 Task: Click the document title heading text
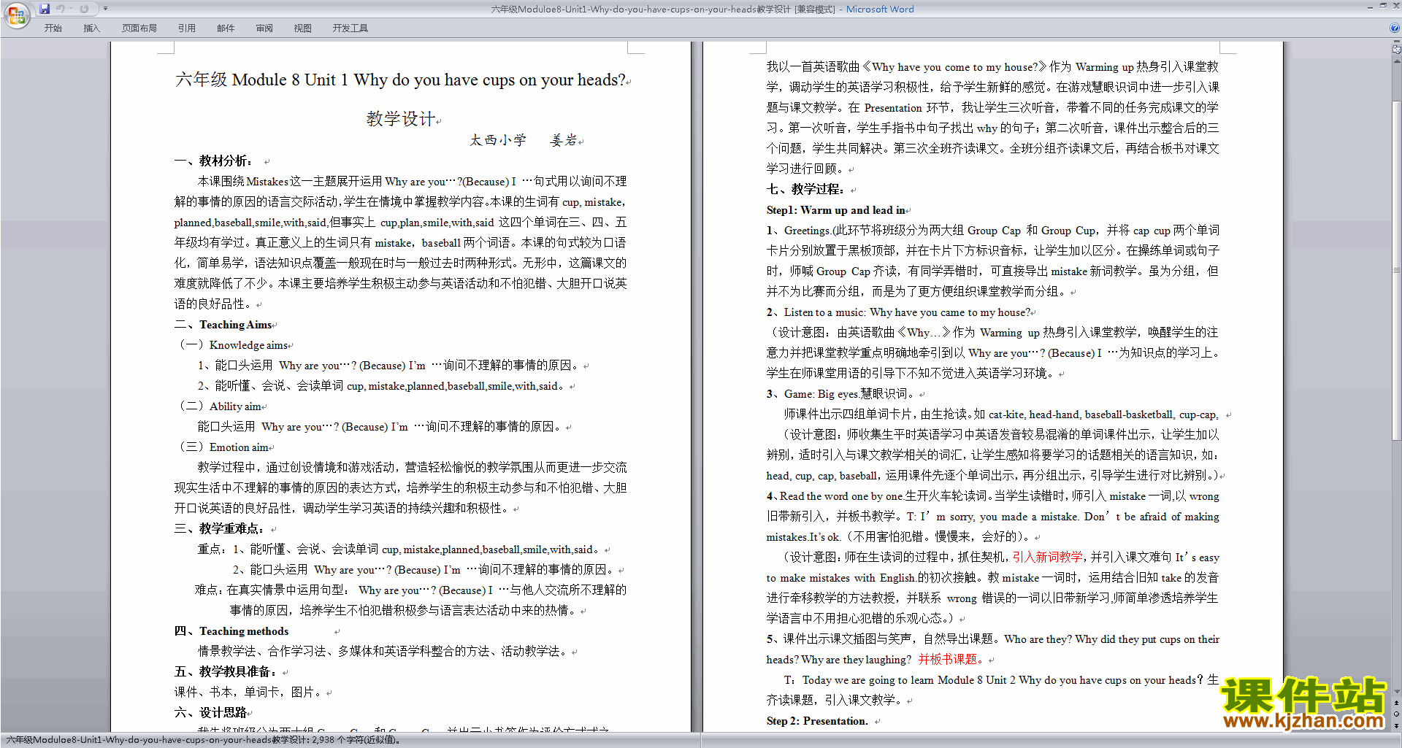coord(400,80)
